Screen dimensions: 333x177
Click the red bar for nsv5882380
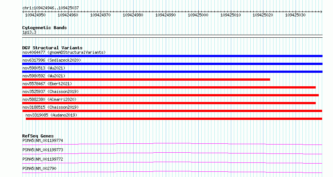point(169,103)
